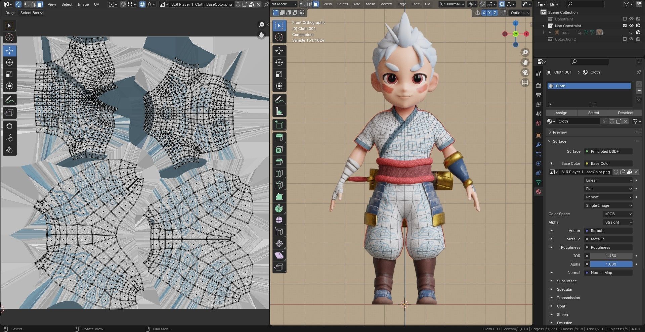Toggle Z axis mirror in viewport header

coord(494,13)
